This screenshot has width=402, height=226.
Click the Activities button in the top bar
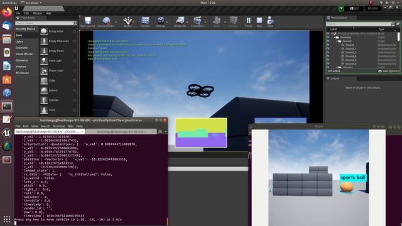[9, 3]
